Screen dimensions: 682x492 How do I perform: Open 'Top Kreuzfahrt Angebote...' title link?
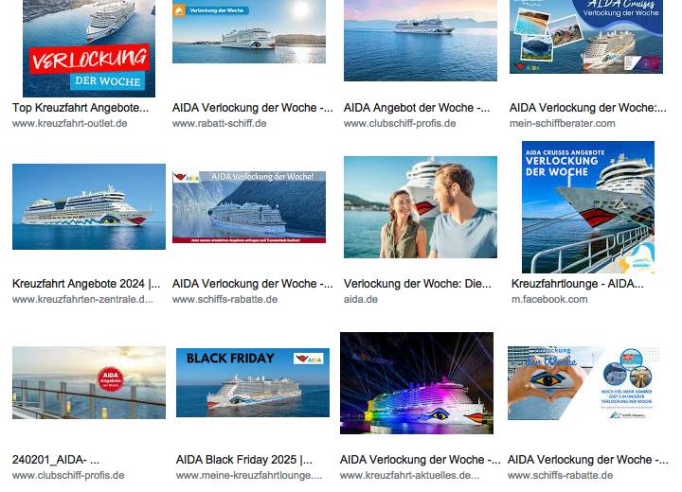click(81, 107)
